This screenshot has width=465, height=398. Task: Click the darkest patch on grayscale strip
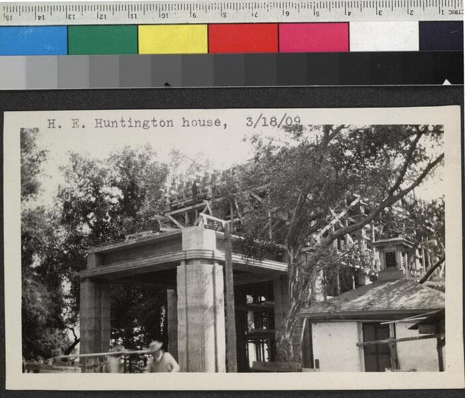coord(451,68)
